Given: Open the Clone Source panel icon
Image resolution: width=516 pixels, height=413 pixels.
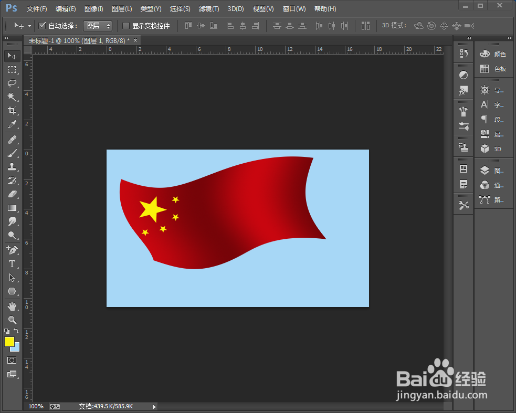Looking at the screenshot, I should click(x=464, y=147).
